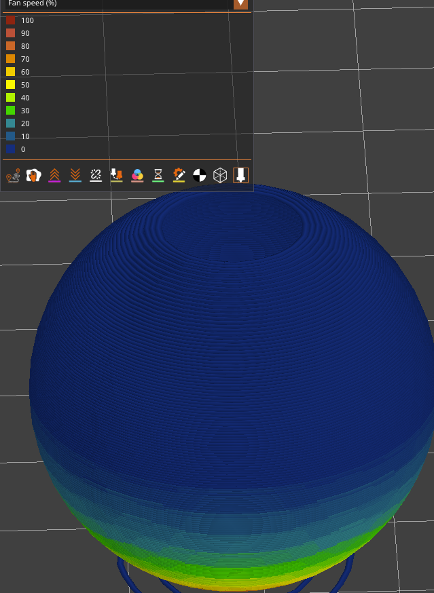Viewport: 434px width, 593px height.
Task: Click the yellow 50 color swatch
Action: 11,85
